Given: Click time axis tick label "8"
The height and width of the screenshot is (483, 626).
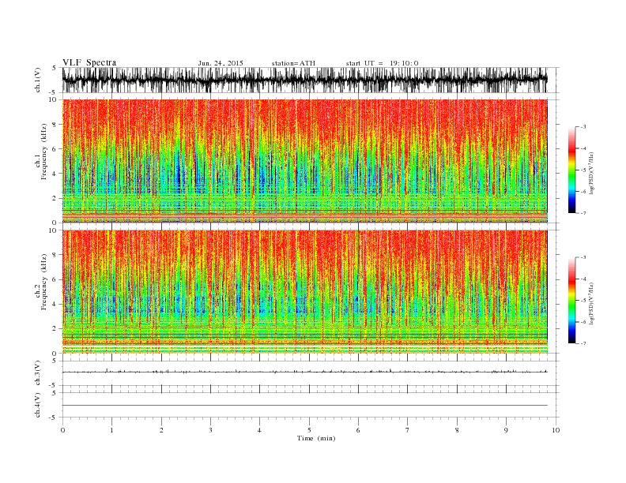Looking at the screenshot, I should [457, 430].
